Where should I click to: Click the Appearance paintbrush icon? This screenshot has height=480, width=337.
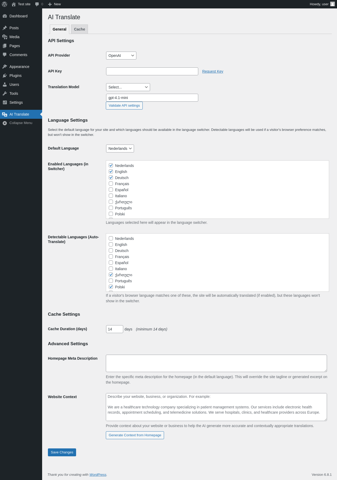coord(5,67)
